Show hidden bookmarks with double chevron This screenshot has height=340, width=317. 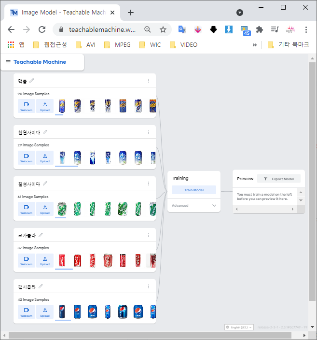pyautogui.click(x=255, y=45)
